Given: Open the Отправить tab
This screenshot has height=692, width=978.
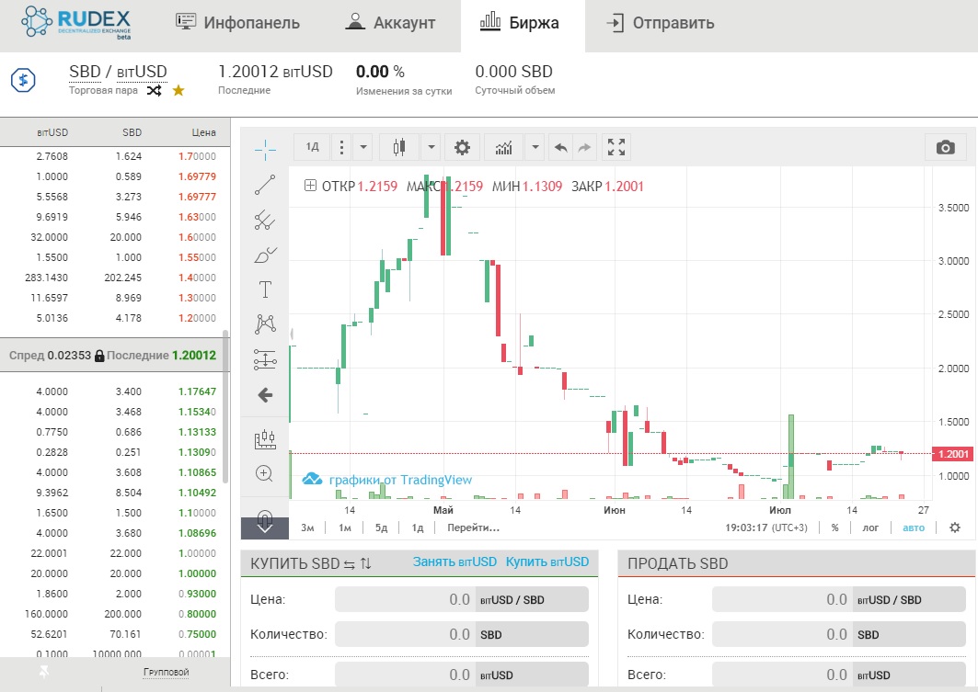Looking at the screenshot, I should (x=661, y=23).
